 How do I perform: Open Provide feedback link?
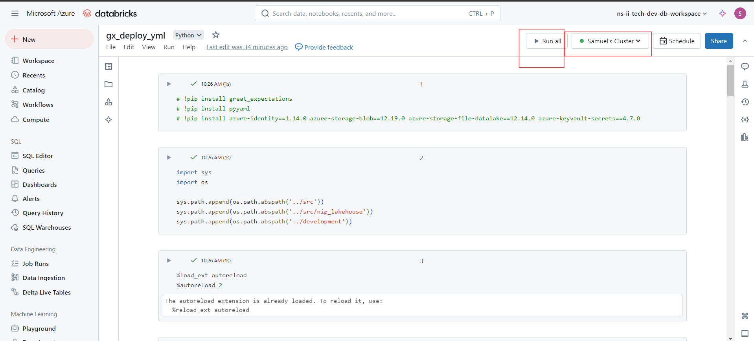(x=324, y=47)
